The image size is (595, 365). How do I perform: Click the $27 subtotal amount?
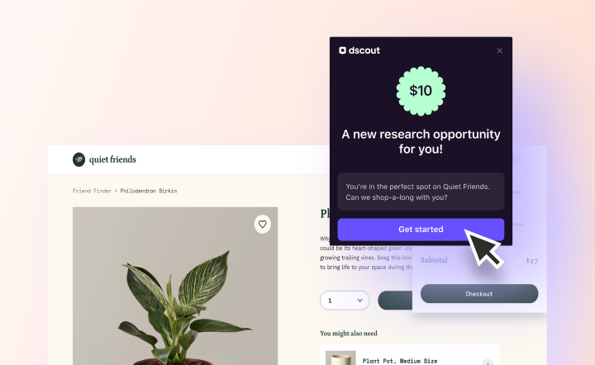point(531,261)
